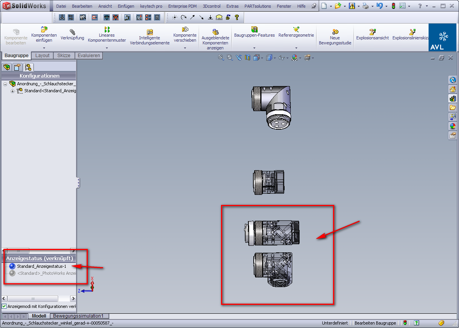Select the PhotoWorks Anzeigestatus display state
This screenshot has height=328, width=459.
[x=46, y=273]
